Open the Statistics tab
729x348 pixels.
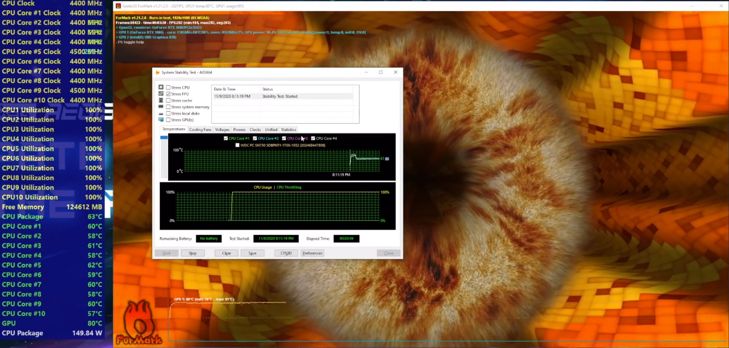pyautogui.click(x=288, y=130)
